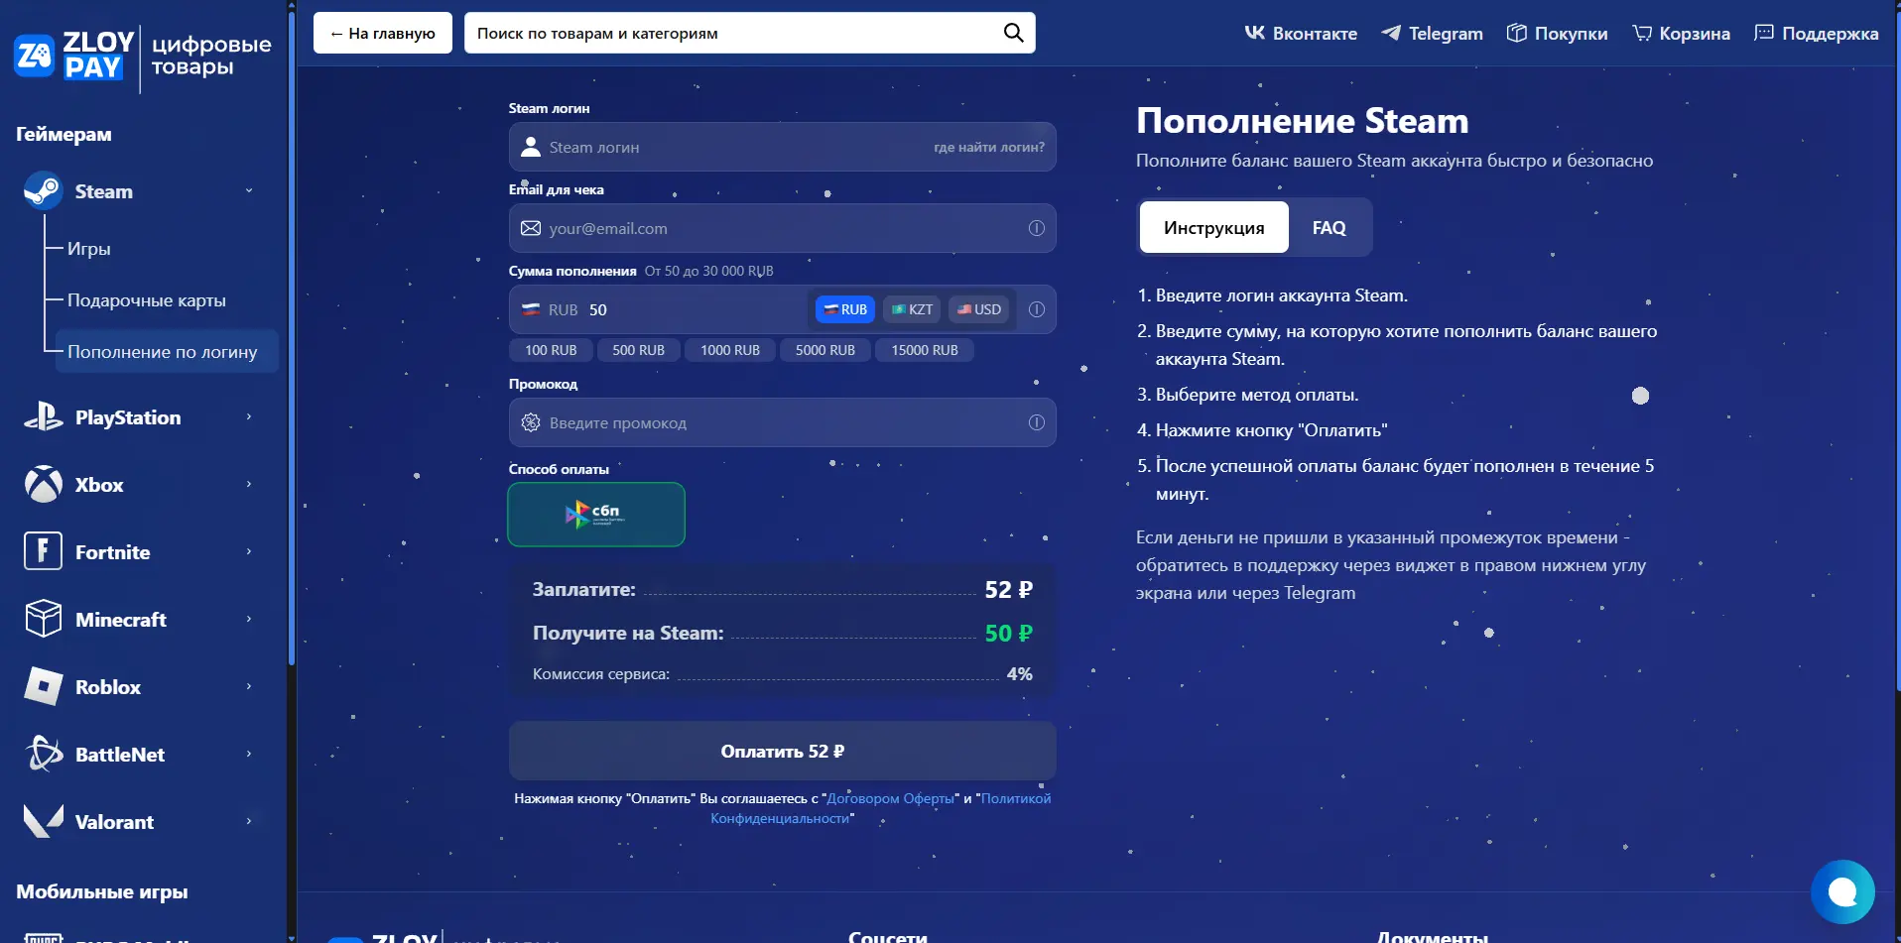Click the BattleNet sidebar icon

pyautogui.click(x=43, y=754)
